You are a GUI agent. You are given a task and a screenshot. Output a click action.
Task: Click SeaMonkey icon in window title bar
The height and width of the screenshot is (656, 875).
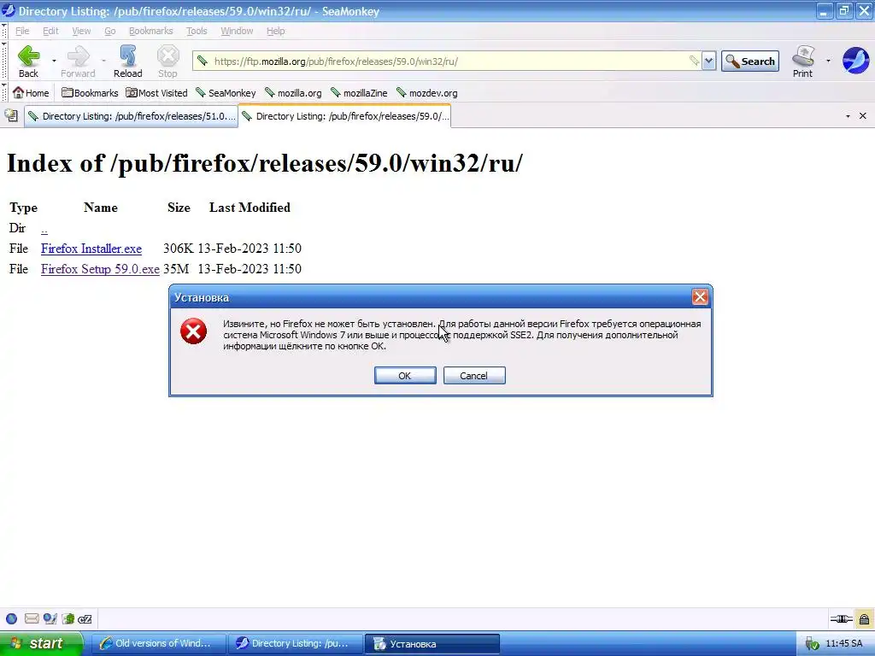click(x=9, y=10)
